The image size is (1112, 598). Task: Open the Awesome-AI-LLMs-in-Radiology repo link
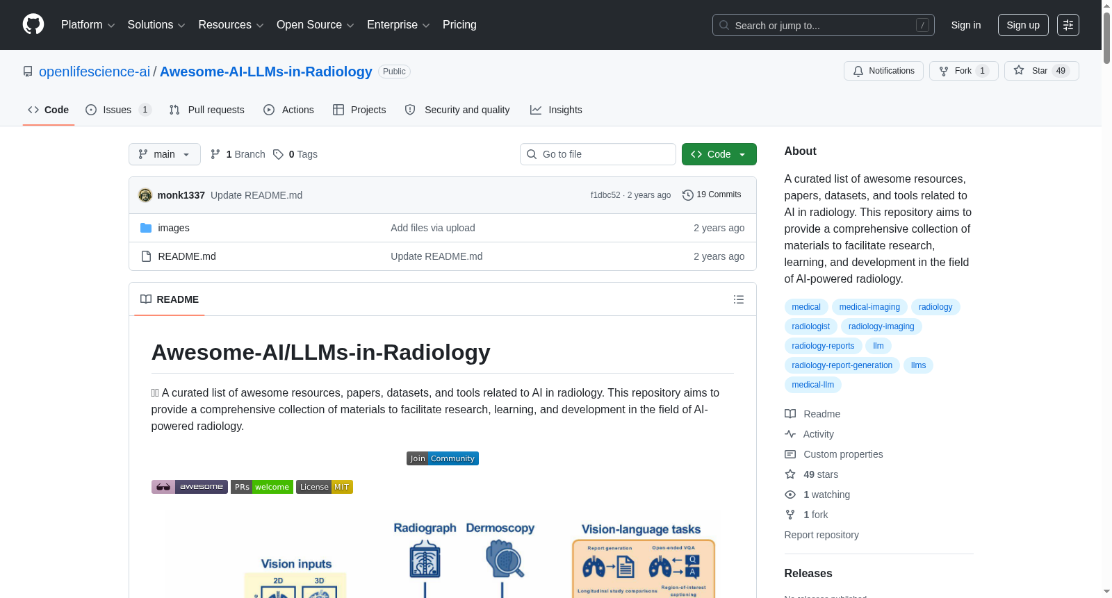click(x=266, y=72)
